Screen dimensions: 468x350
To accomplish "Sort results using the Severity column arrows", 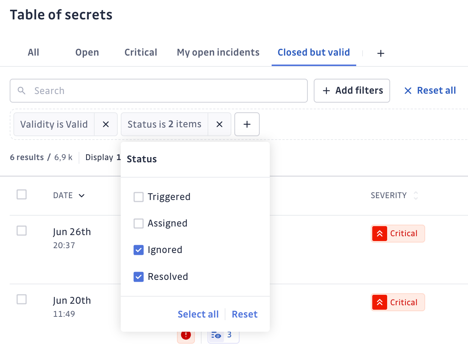I will [415, 195].
